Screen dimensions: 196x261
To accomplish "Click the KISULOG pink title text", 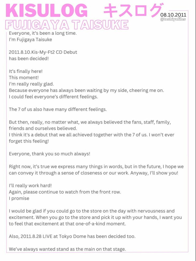I will 47,10.
